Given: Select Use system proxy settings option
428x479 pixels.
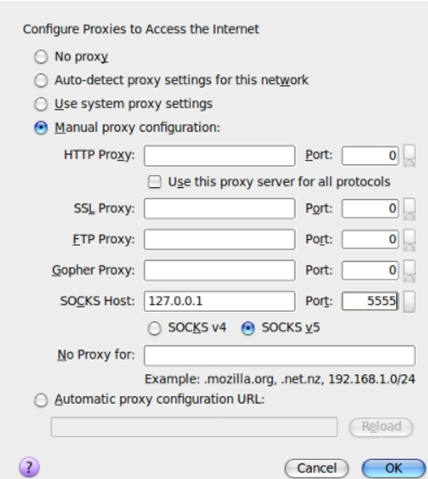Looking at the screenshot, I should coord(41,104).
